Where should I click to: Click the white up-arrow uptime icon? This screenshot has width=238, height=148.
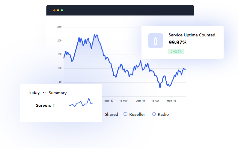tap(155, 41)
